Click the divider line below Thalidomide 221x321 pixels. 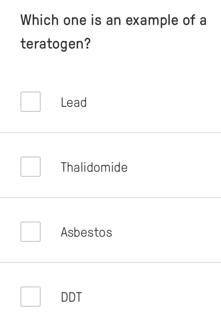110,198
